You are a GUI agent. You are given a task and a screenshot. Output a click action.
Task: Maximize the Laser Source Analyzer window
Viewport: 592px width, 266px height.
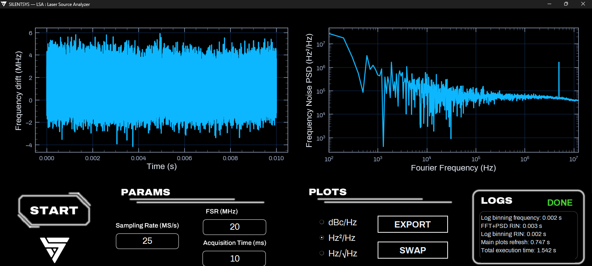[x=566, y=4]
